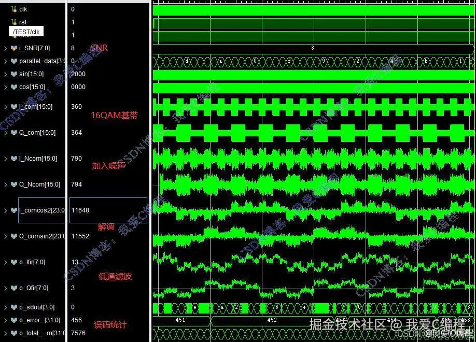Click the value 364 for Q_com
The height and width of the screenshot is (342, 476).
(x=77, y=133)
